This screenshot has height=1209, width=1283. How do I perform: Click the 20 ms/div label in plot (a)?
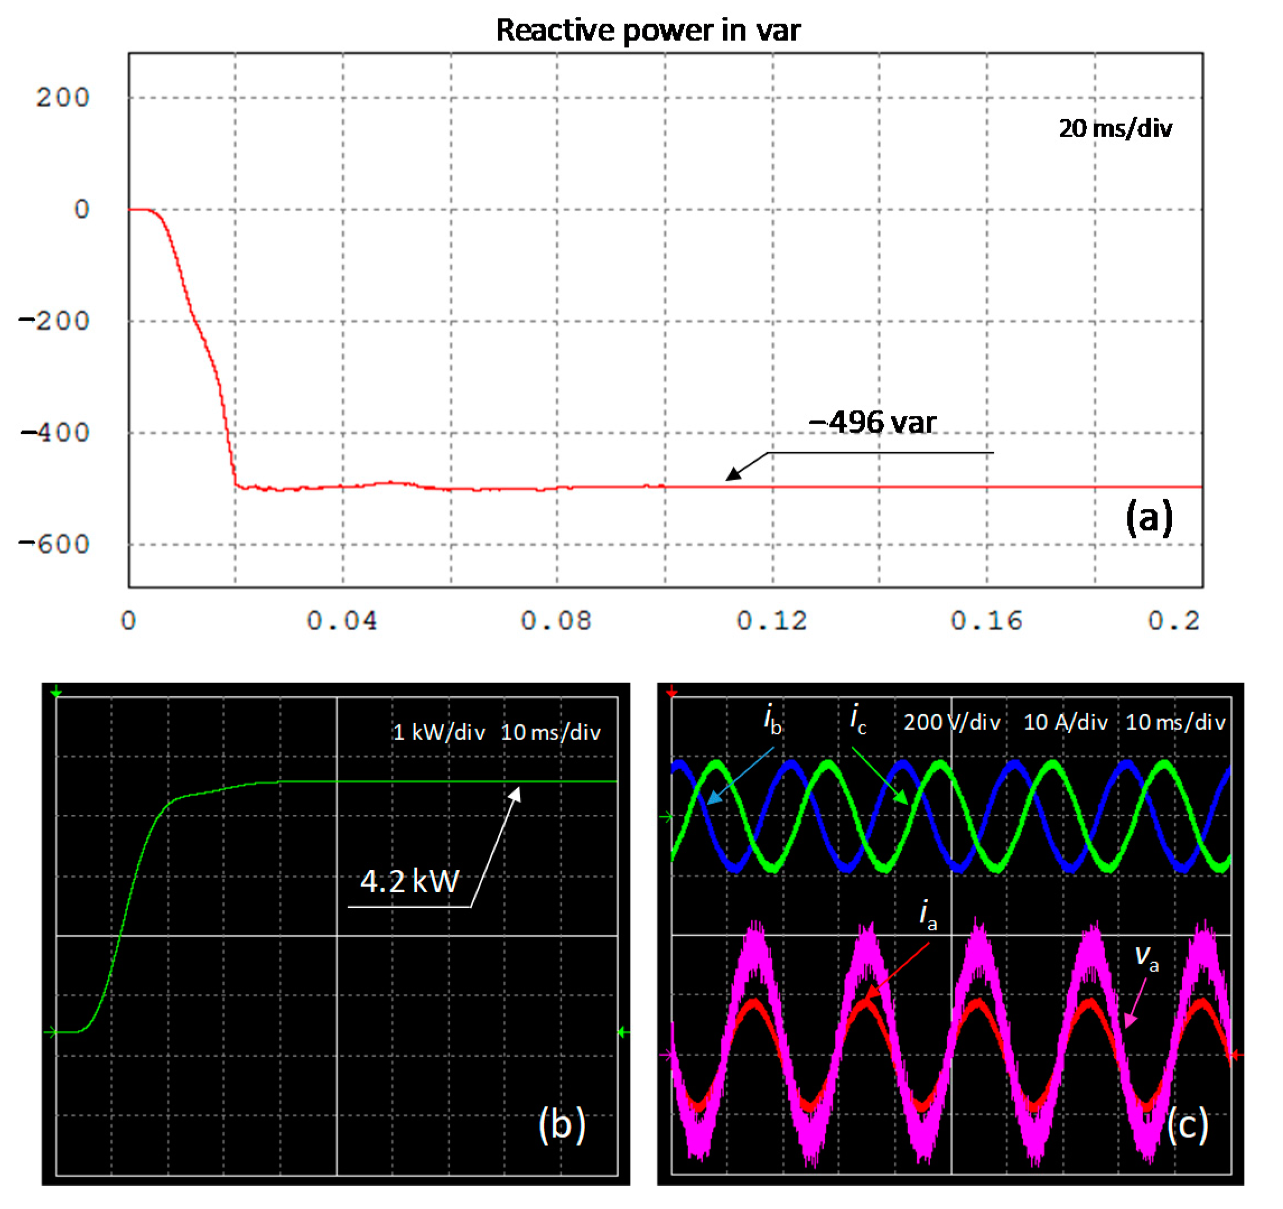coord(1114,128)
